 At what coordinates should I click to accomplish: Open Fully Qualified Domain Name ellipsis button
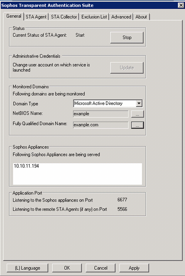[137, 125]
